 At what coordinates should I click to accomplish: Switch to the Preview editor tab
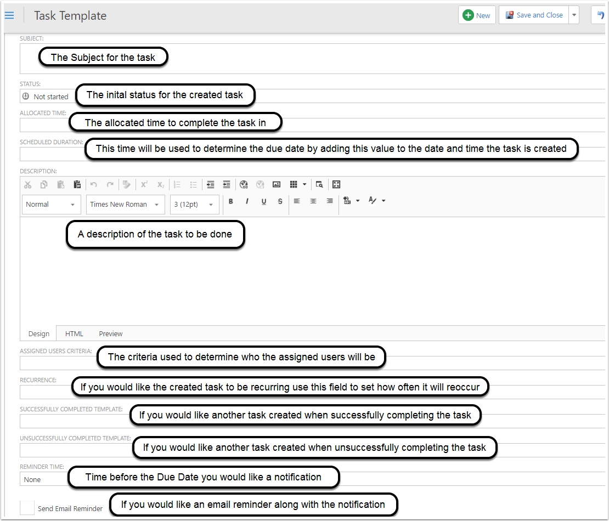coord(111,333)
